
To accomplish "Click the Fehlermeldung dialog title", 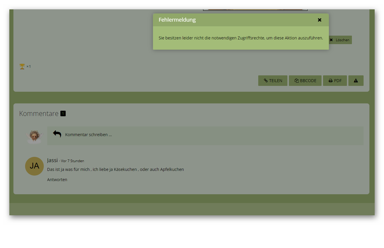I will pyautogui.click(x=177, y=20).
